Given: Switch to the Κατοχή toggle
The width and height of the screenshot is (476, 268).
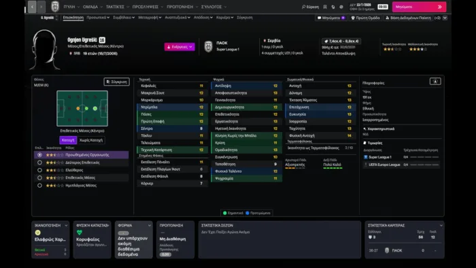Looking at the screenshot, I should [x=68, y=140].
